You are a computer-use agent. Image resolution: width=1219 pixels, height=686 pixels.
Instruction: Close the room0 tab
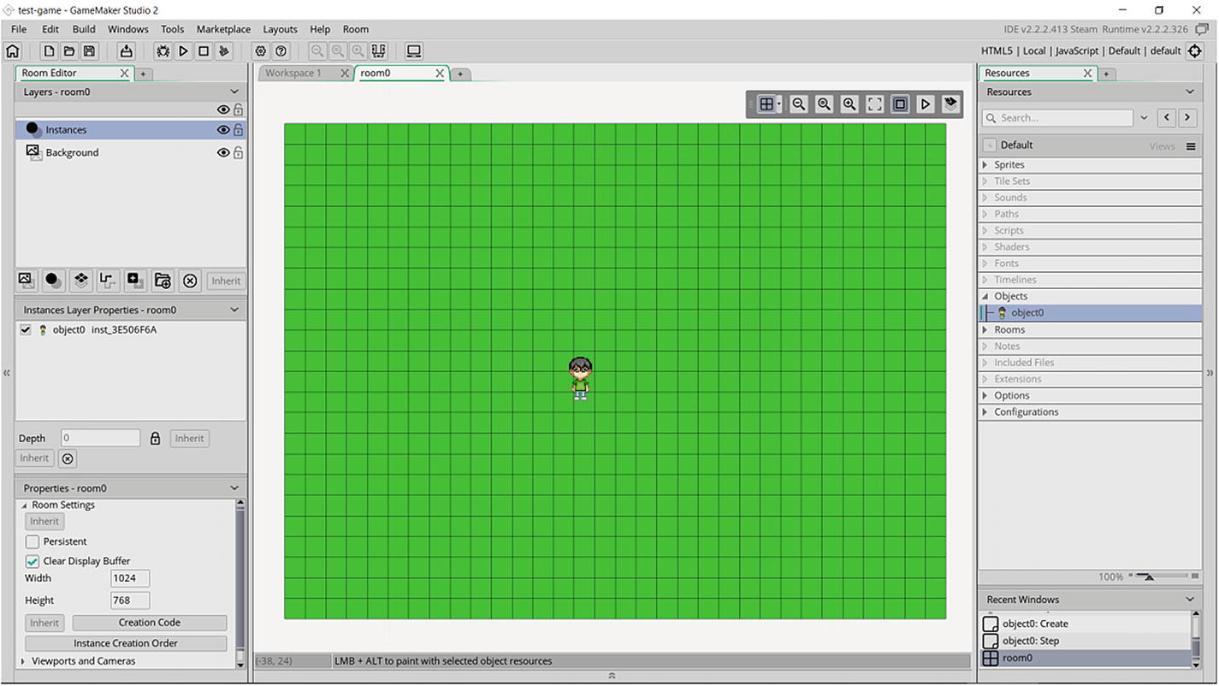click(x=441, y=74)
